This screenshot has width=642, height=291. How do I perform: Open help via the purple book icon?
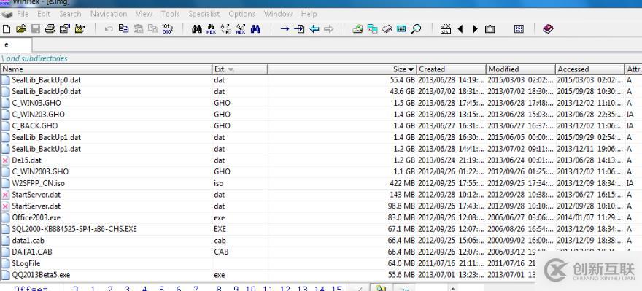[548, 29]
